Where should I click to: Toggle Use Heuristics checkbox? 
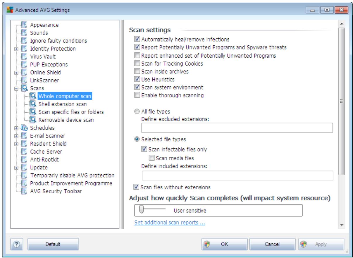click(x=137, y=79)
